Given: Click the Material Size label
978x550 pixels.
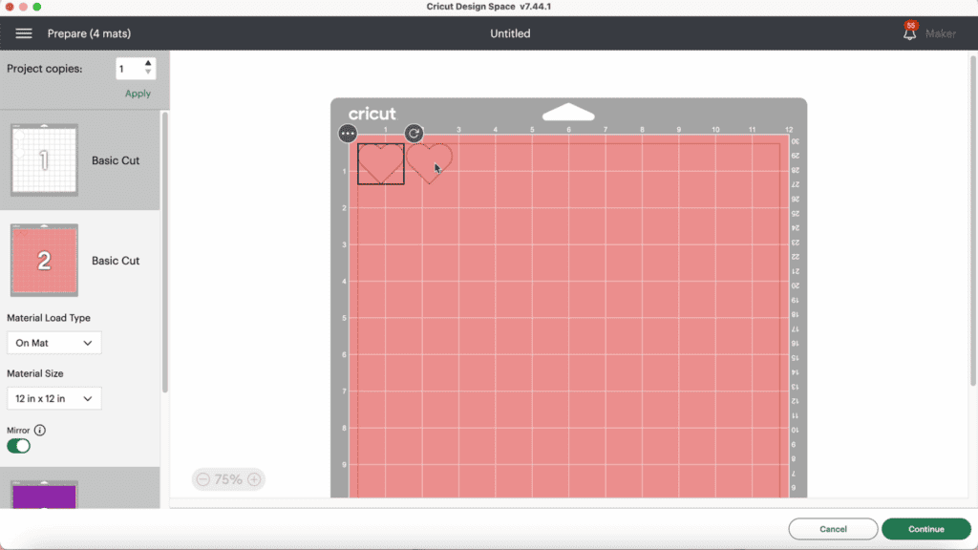Looking at the screenshot, I should 35,373.
